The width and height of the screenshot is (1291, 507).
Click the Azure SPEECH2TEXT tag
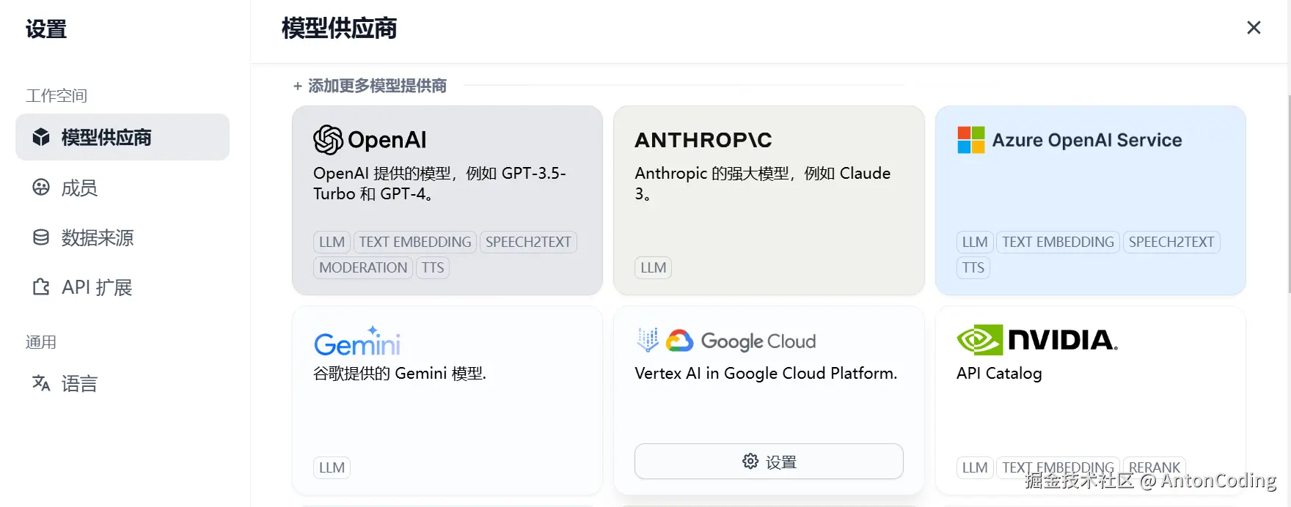(x=1171, y=242)
